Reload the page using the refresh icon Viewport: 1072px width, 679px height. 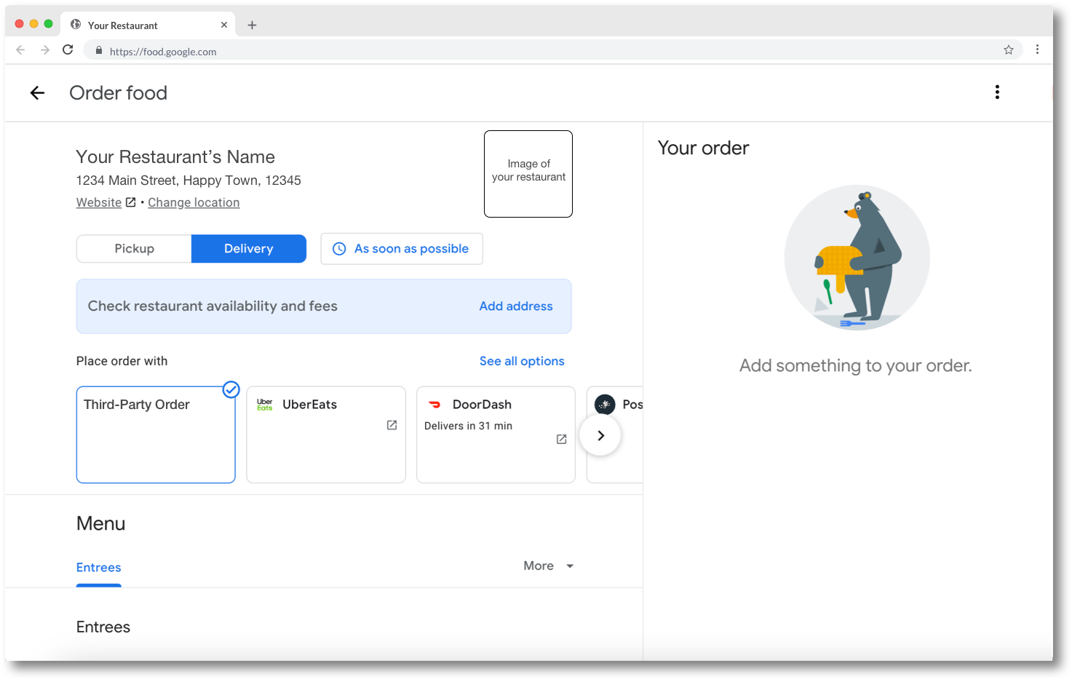pyautogui.click(x=68, y=50)
